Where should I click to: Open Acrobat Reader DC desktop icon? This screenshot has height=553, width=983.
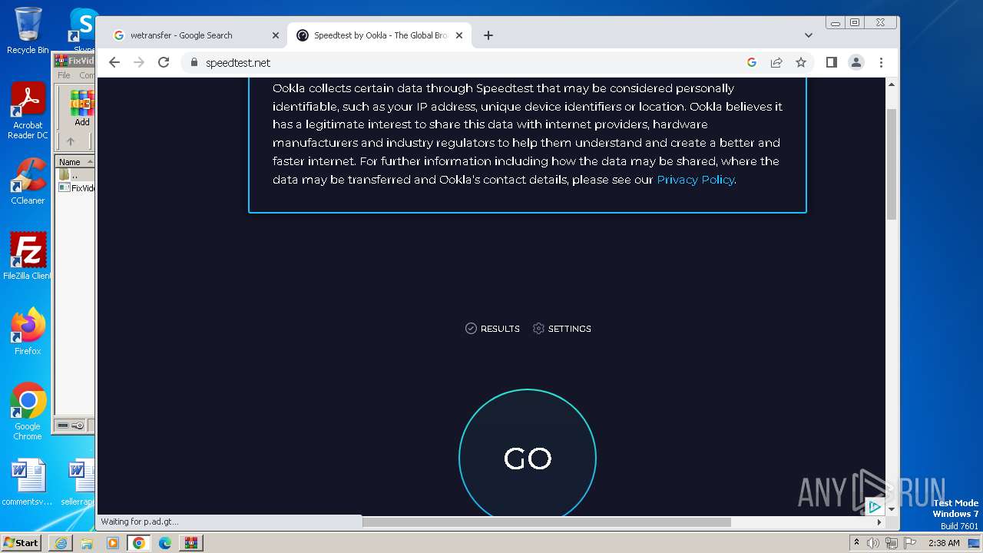click(28, 111)
